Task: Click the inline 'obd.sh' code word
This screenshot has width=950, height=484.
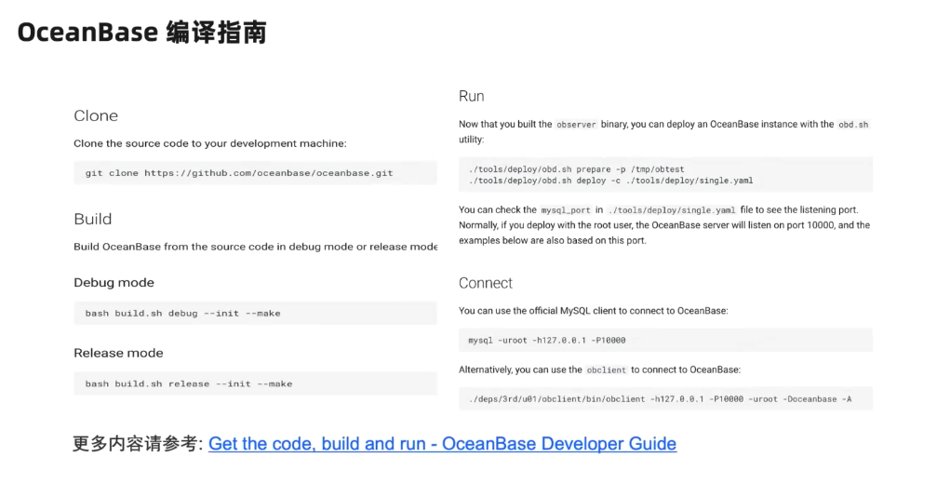Action: 853,125
